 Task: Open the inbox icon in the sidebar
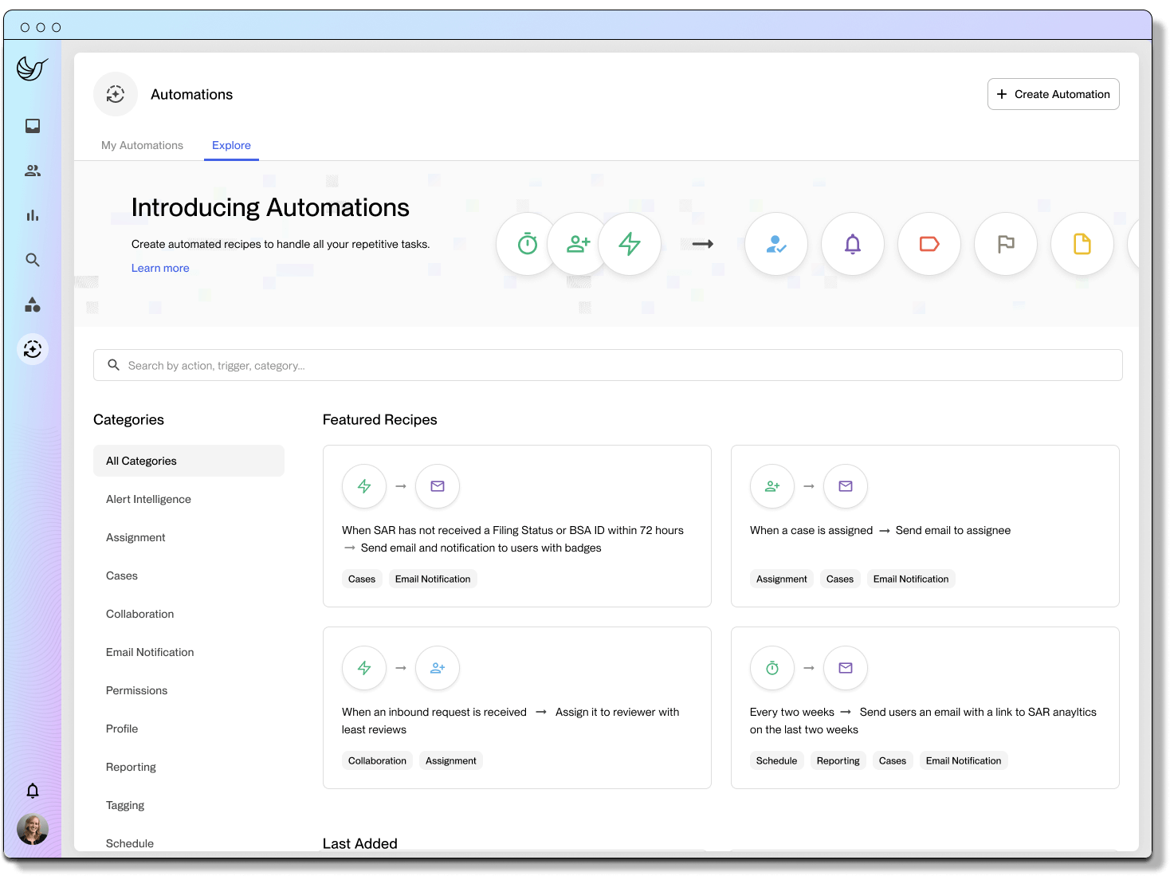pyautogui.click(x=33, y=125)
